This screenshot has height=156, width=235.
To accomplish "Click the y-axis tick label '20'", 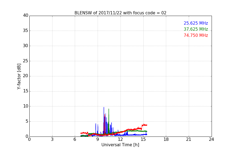I will click(26, 76).
